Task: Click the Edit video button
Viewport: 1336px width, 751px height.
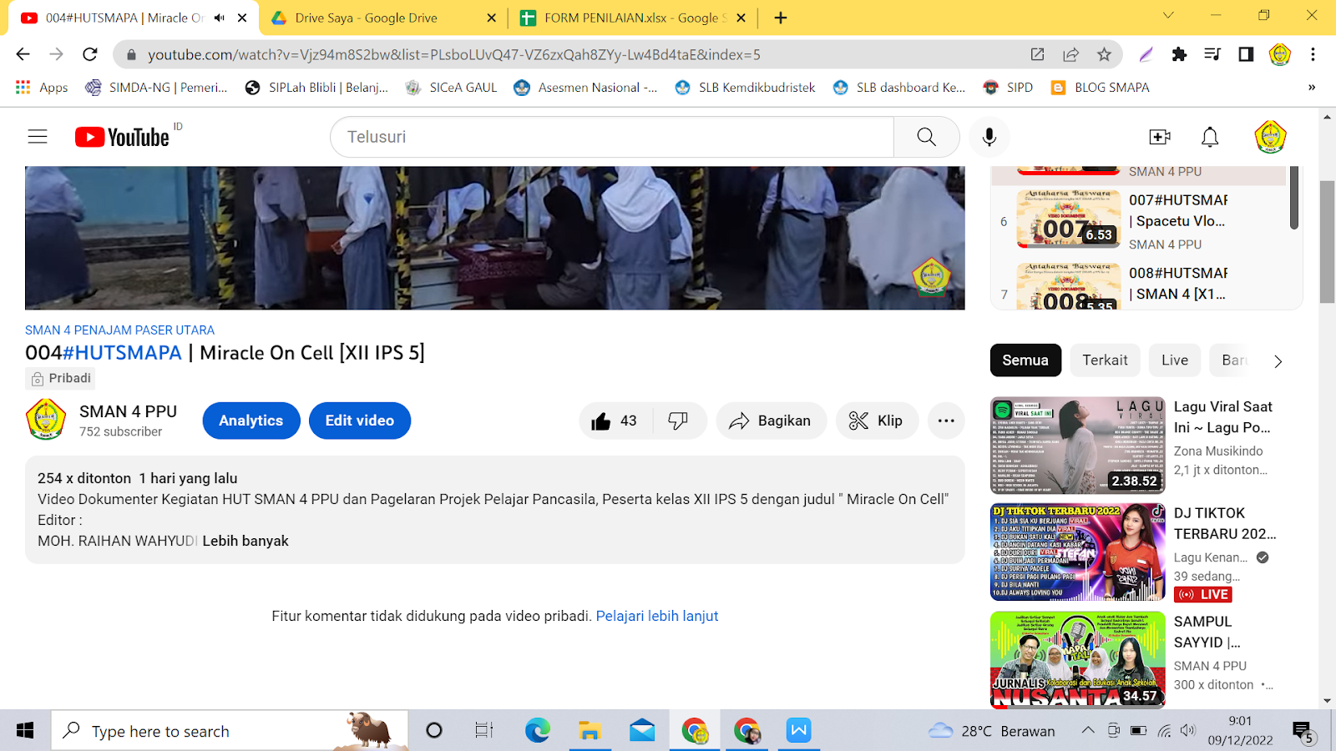Action: (x=360, y=421)
